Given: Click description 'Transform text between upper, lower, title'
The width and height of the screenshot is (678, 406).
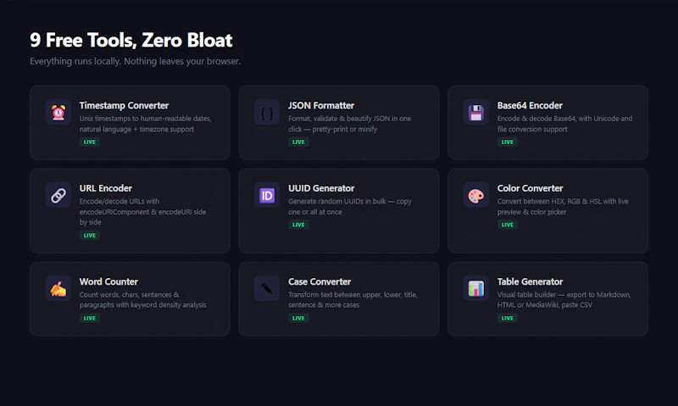Looking at the screenshot, I should point(353,300).
